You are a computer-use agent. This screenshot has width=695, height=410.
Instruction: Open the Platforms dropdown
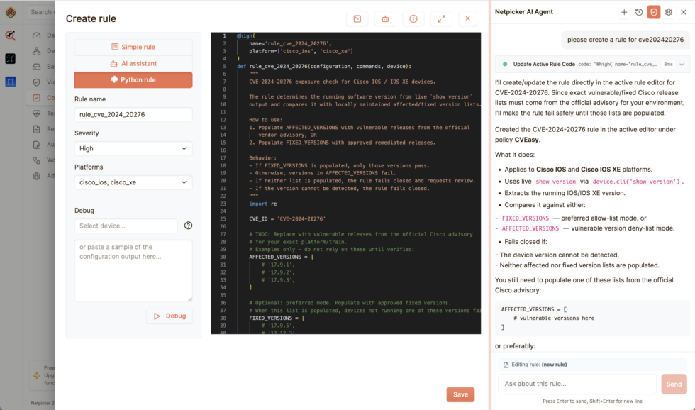coord(133,182)
